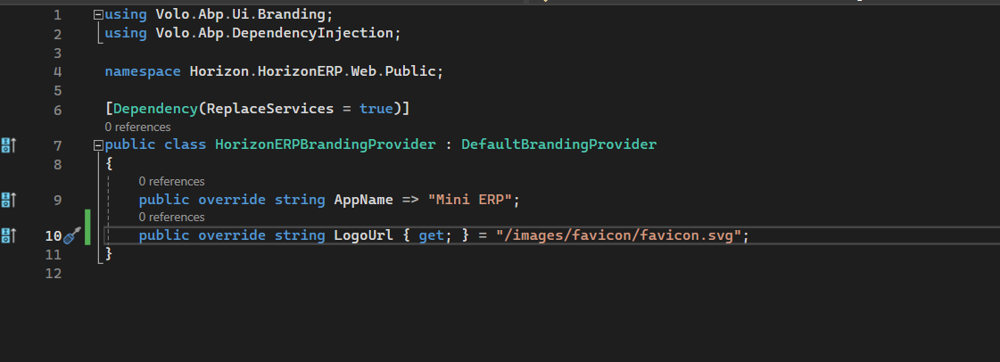This screenshot has width=1000, height=362.
Task: Click the HorizonERPBrandingProvider class name
Action: 325,144
